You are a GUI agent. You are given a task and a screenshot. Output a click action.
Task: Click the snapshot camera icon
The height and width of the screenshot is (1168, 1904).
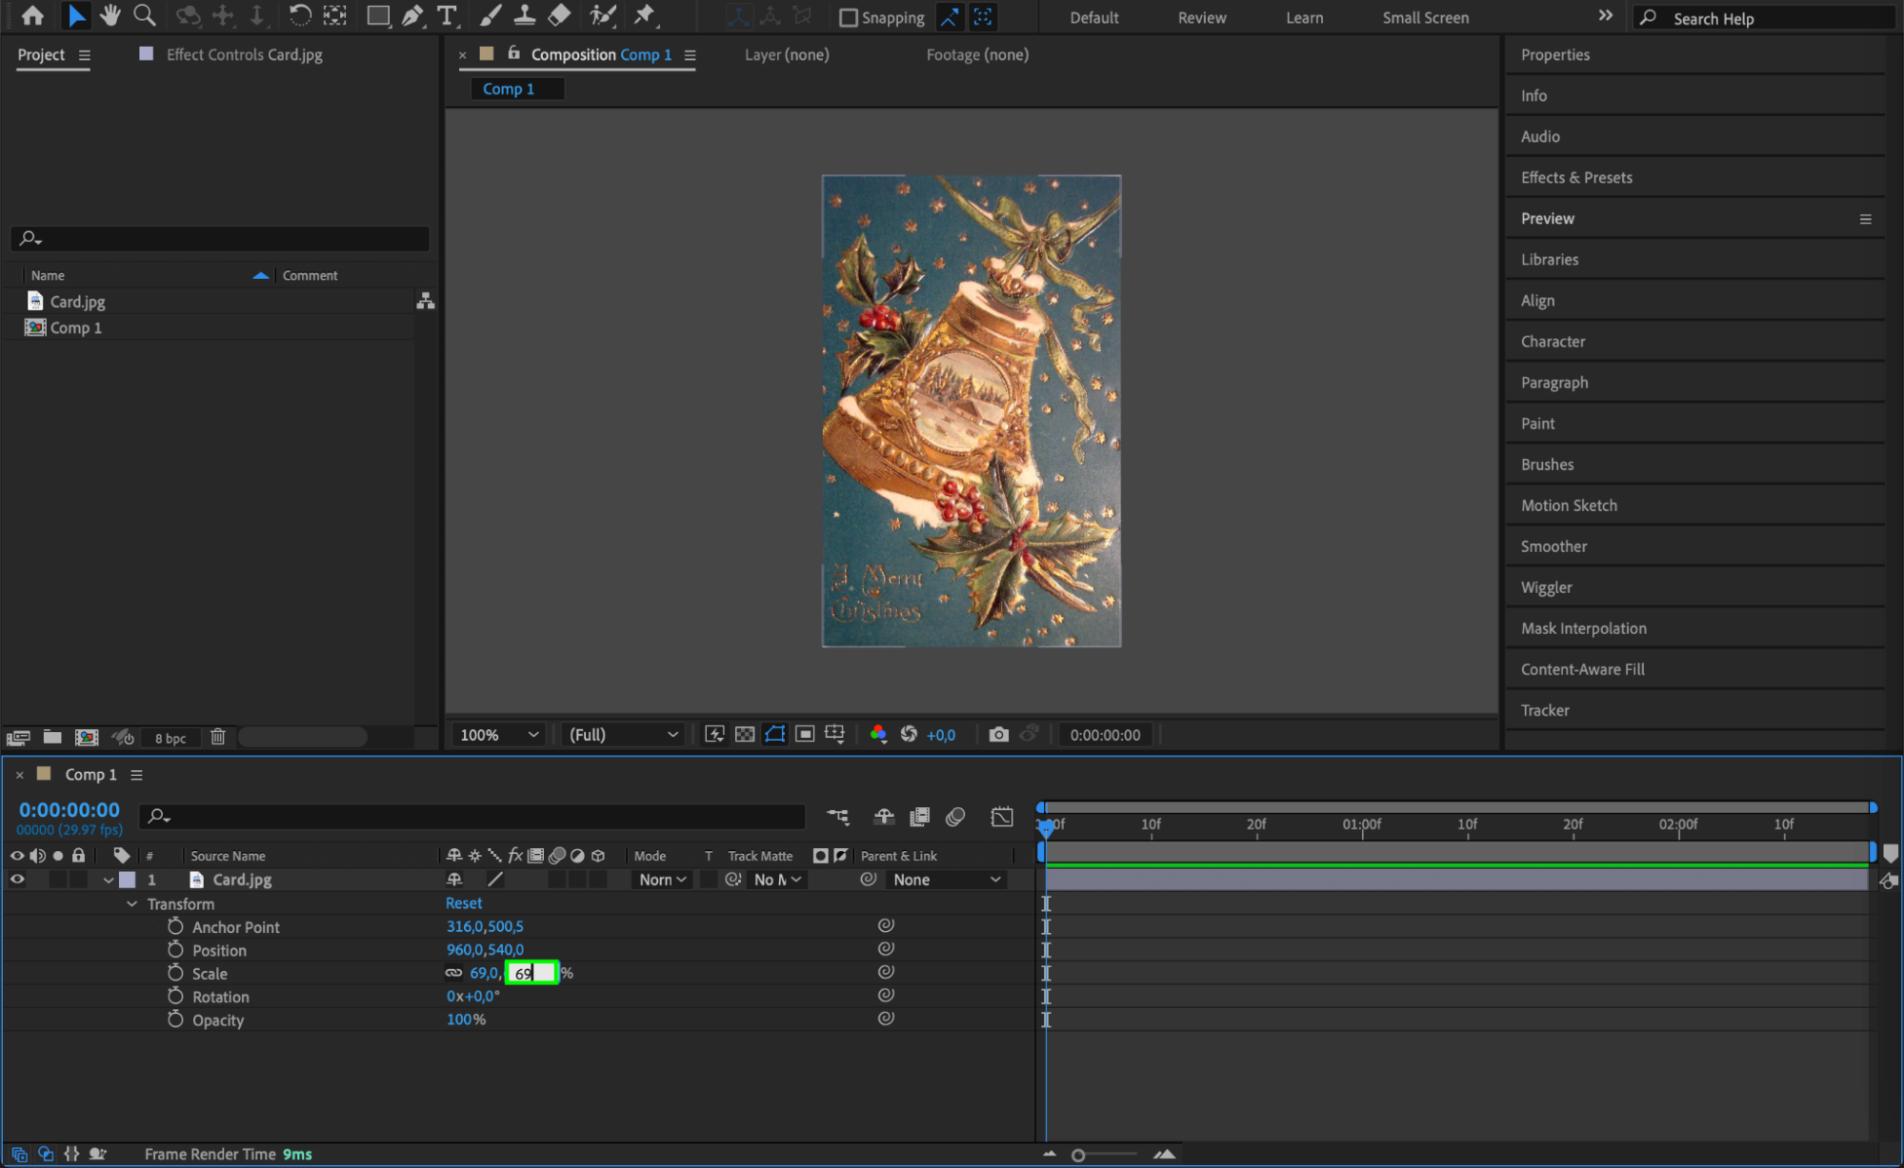point(998,735)
